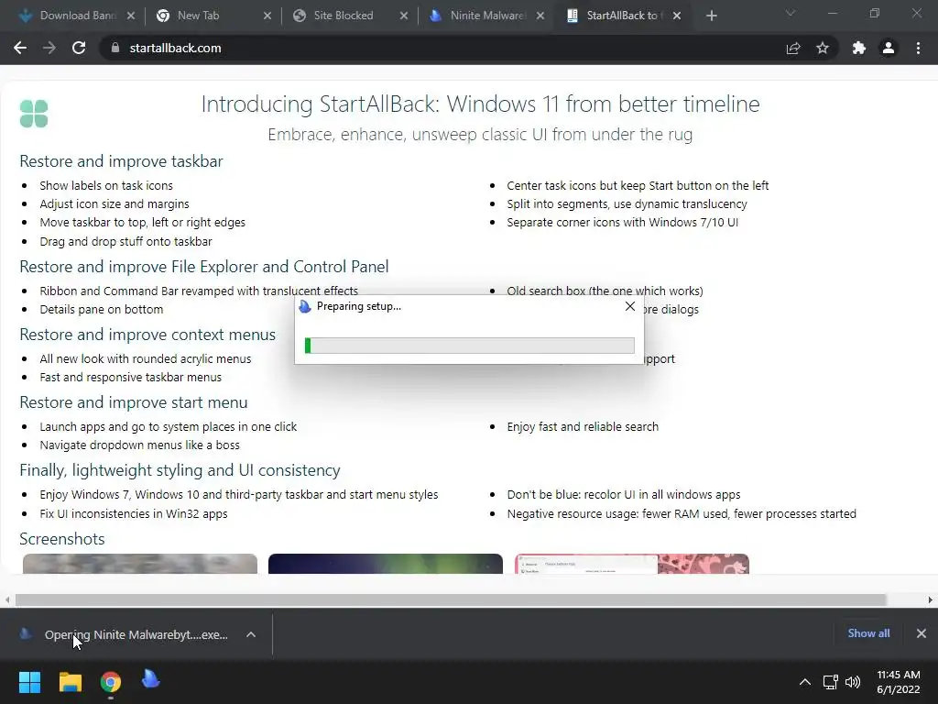
Task: Open File Explorer from the taskbar
Action: point(70,682)
